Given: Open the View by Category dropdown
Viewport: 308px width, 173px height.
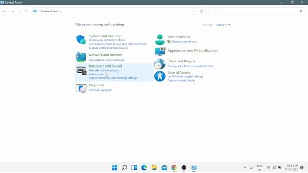Looking at the screenshot, I should click(223, 25).
